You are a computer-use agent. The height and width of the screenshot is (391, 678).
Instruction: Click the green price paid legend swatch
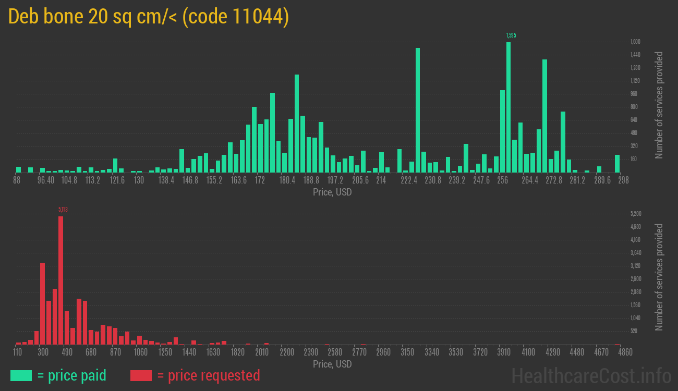click(21, 375)
